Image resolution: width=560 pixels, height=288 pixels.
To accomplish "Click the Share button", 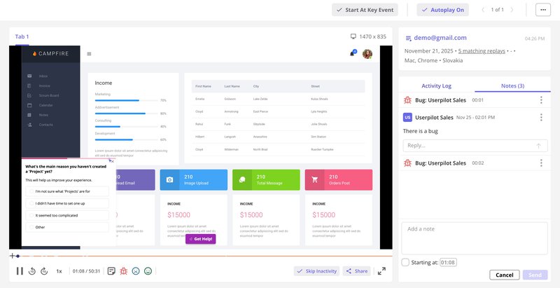I will pyautogui.click(x=356, y=270).
